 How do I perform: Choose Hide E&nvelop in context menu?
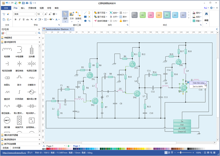point(198,83)
